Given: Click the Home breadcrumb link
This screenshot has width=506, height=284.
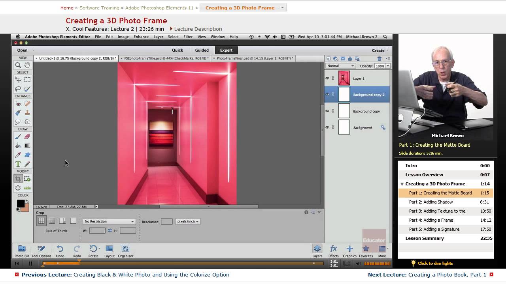Looking at the screenshot, I should (x=67, y=8).
